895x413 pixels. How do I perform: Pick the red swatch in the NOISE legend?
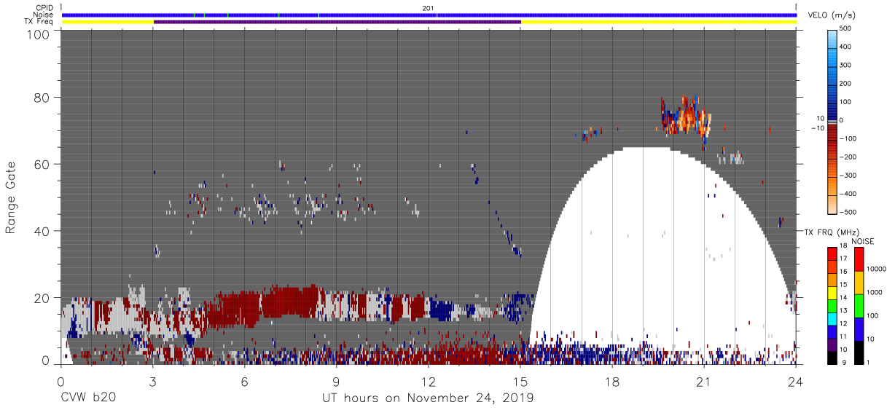click(x=859, y=259)
